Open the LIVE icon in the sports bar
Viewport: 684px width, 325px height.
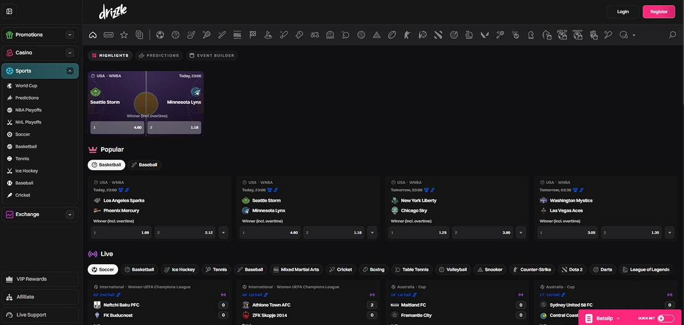click(x=108, y=35)
